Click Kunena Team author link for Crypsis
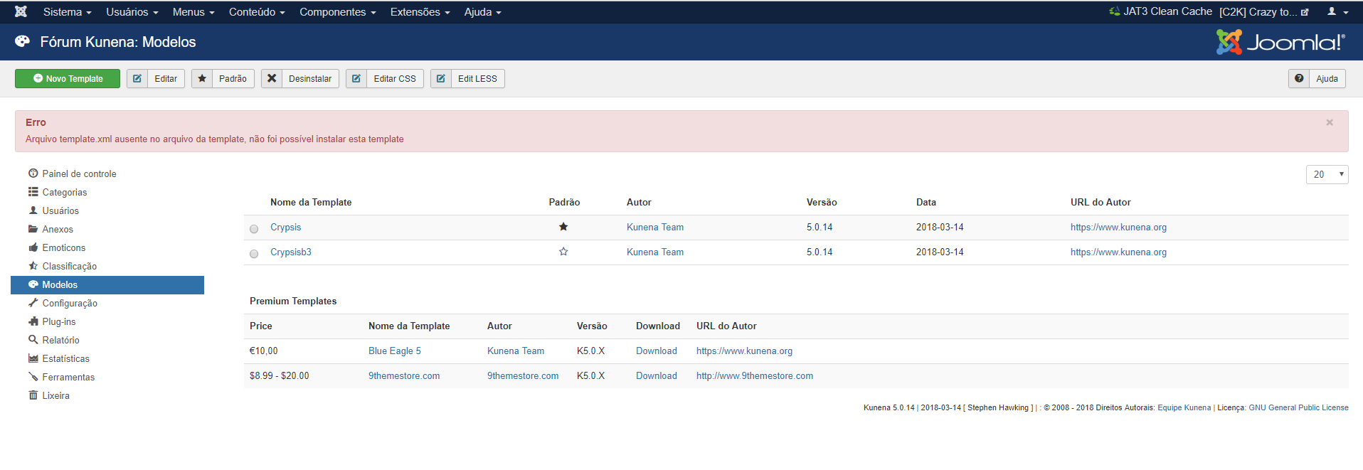The width and height of the screenshot is (1363, 470). tap(654, 228)
